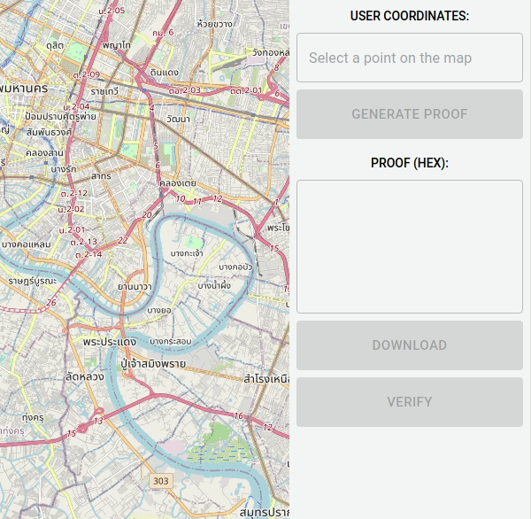Screen dimensions: 531x519
Task: Pick the ดุสิต label on the map
Action: [55, 45]
